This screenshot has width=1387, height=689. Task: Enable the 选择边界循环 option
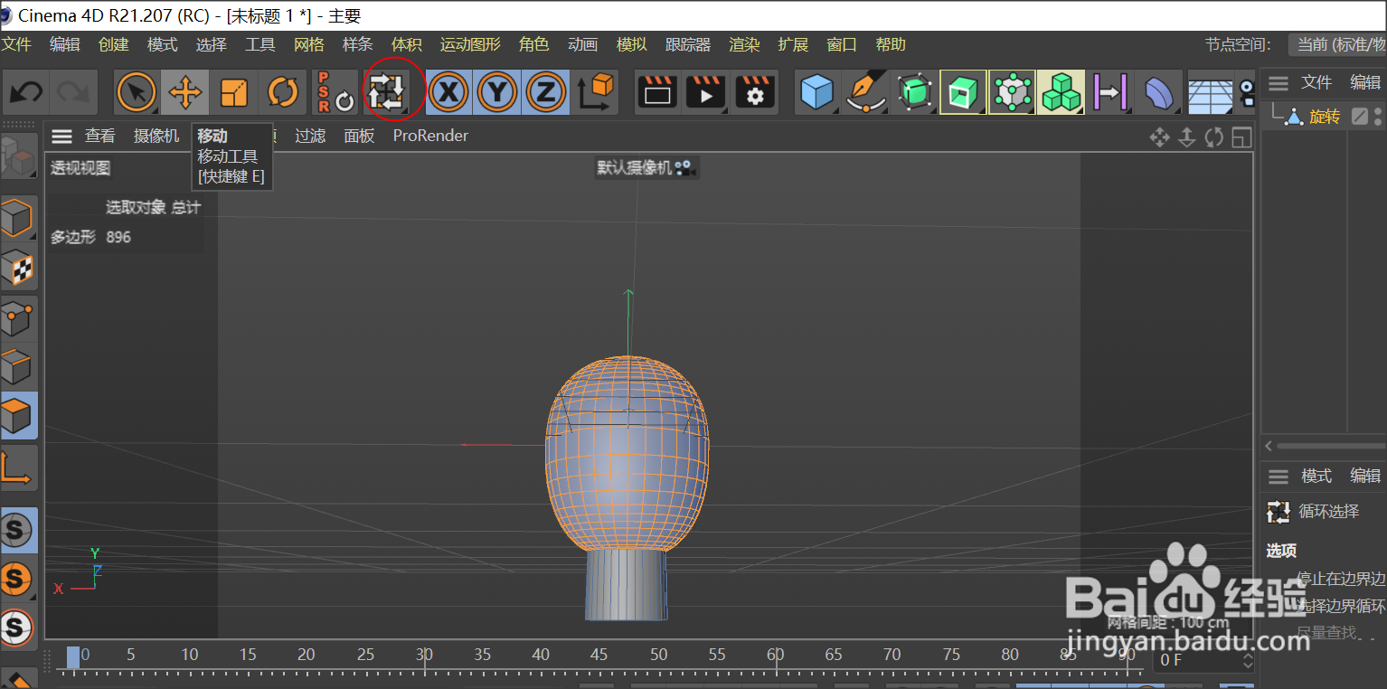coord(1337,606)
